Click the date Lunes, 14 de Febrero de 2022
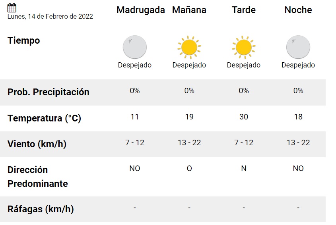 click(x=50, y=17)
